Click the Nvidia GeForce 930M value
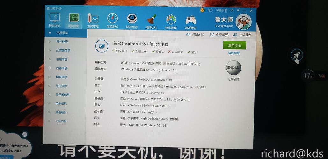Viewport: 328px width, 159px height. coord(145,106)
